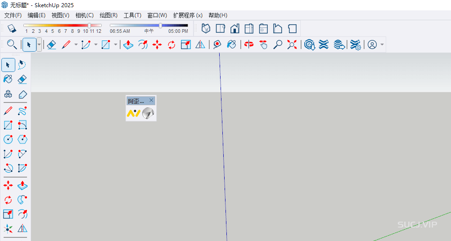Select the Lasso selection tool

point(22,65)
